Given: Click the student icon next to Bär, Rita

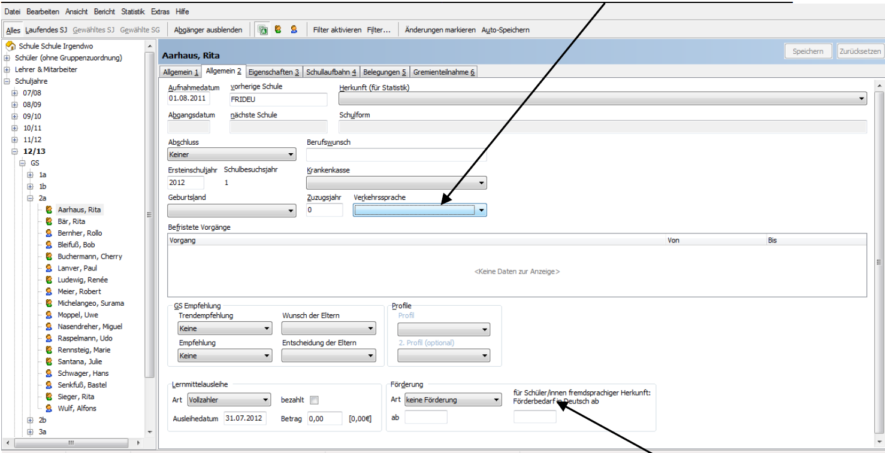Looking at the screenshot, I should pyautogui.click(x=49, y=221).
